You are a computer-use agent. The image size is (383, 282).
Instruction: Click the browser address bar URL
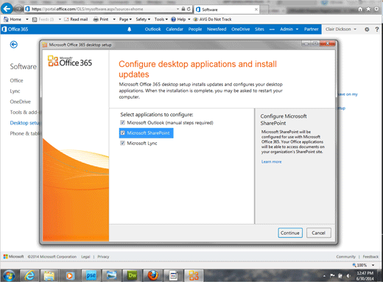click(88, 9)
